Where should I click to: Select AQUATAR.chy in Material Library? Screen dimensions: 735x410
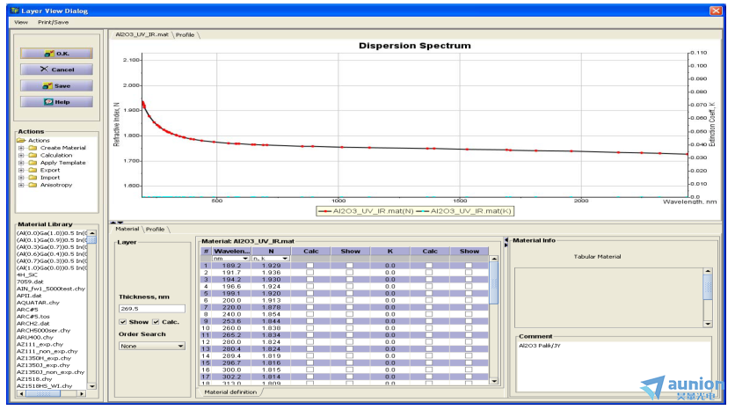[38, 303]
